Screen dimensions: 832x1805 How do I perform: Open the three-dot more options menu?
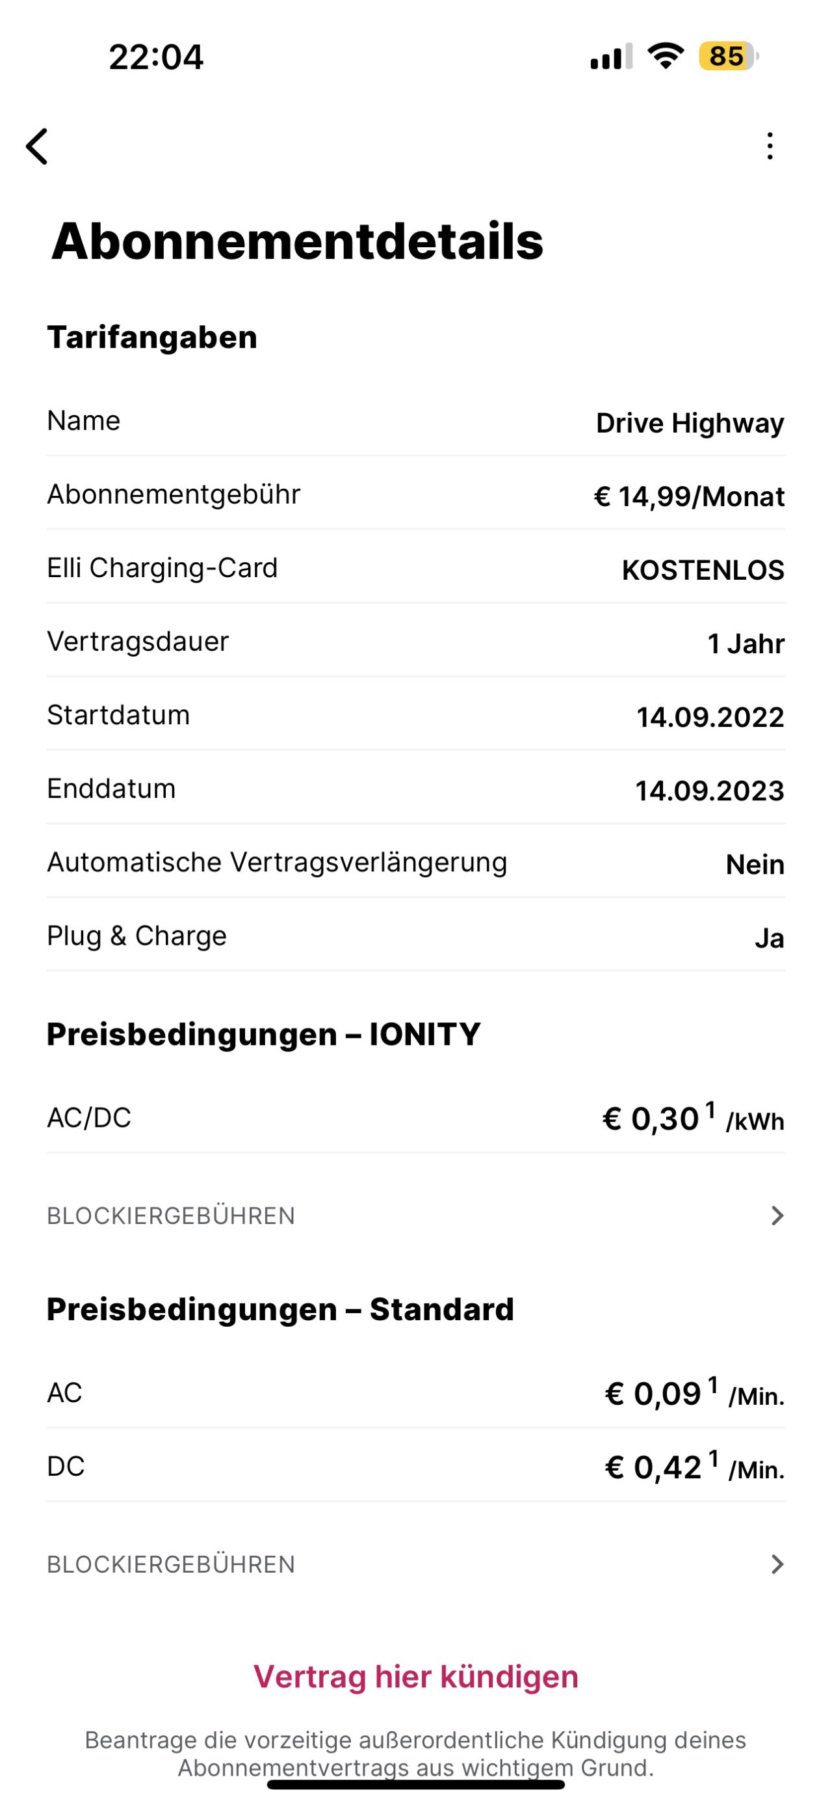770,146
